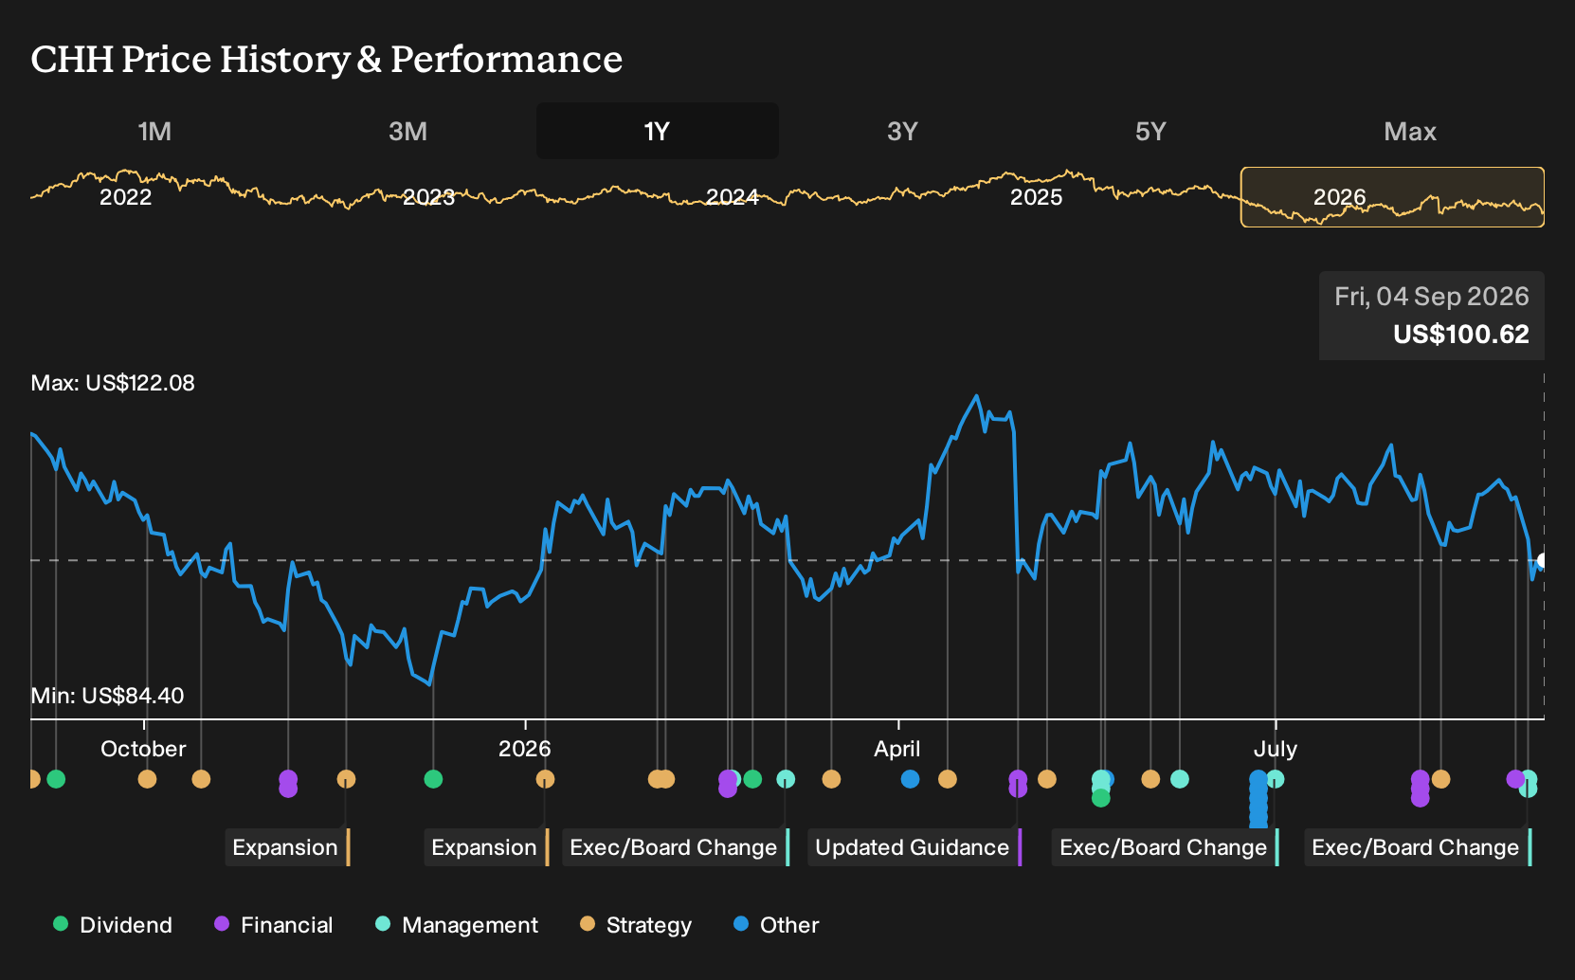Image resolution: width=1575 pixels, height=980 pixels.
Task: Click green Dividend dot beneath the May Management dot
Action: click(x=1100, y=798)
